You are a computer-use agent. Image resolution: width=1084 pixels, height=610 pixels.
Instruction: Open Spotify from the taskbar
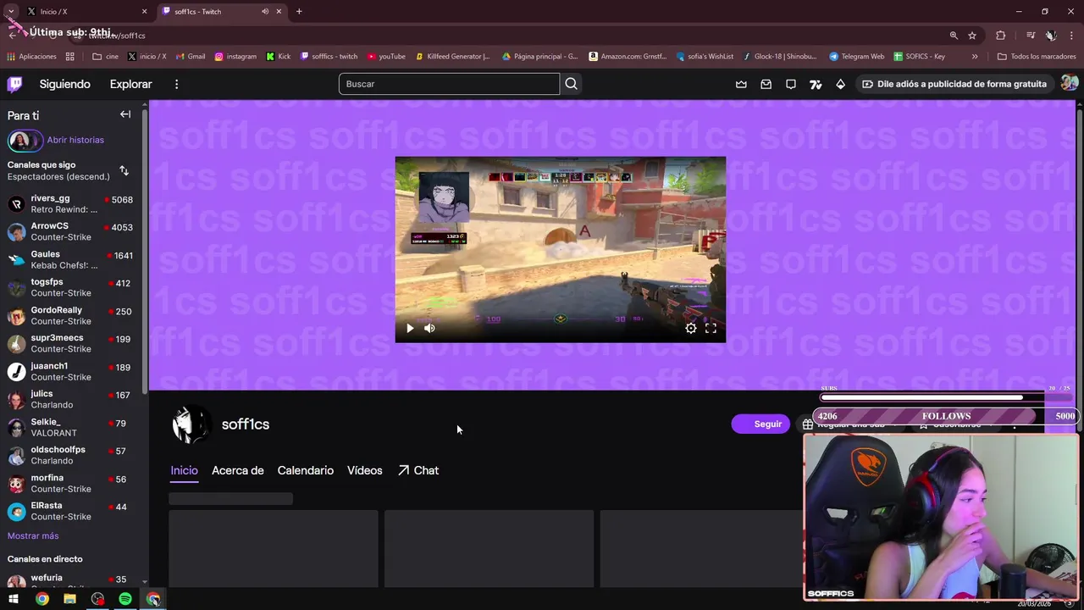click(125, 599)
